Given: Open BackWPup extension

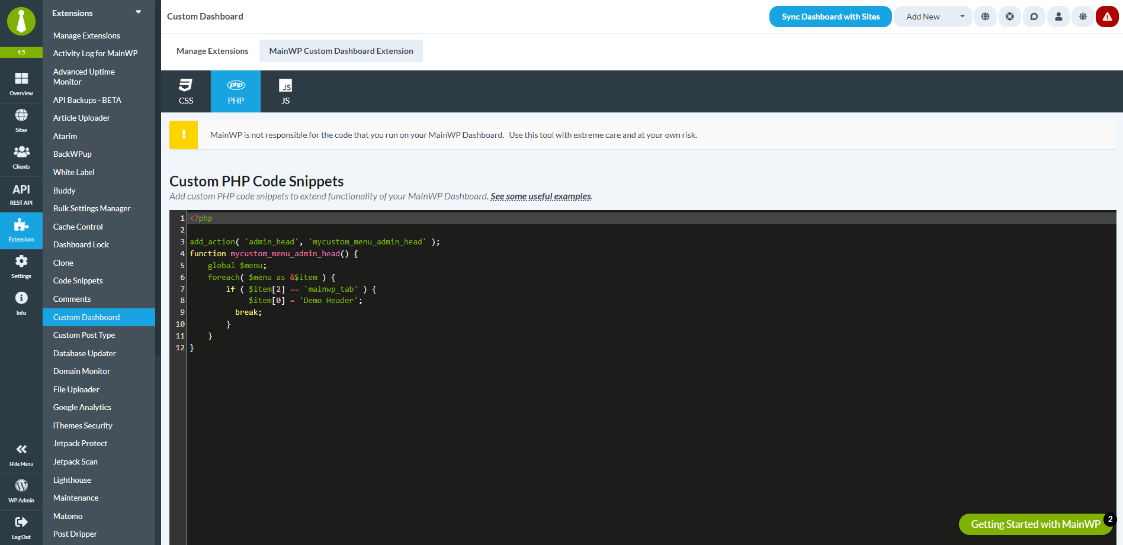Looking at the screenshot, I should (x=72, y=154).
